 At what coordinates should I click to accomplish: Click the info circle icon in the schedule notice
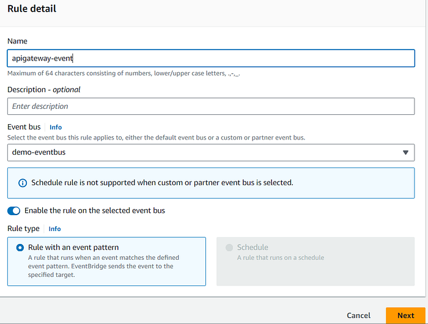pyautogui.click(x=23, y=183)
